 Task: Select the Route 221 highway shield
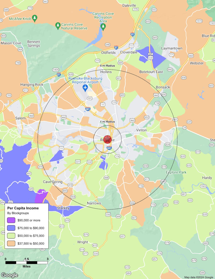click(78, 162)
